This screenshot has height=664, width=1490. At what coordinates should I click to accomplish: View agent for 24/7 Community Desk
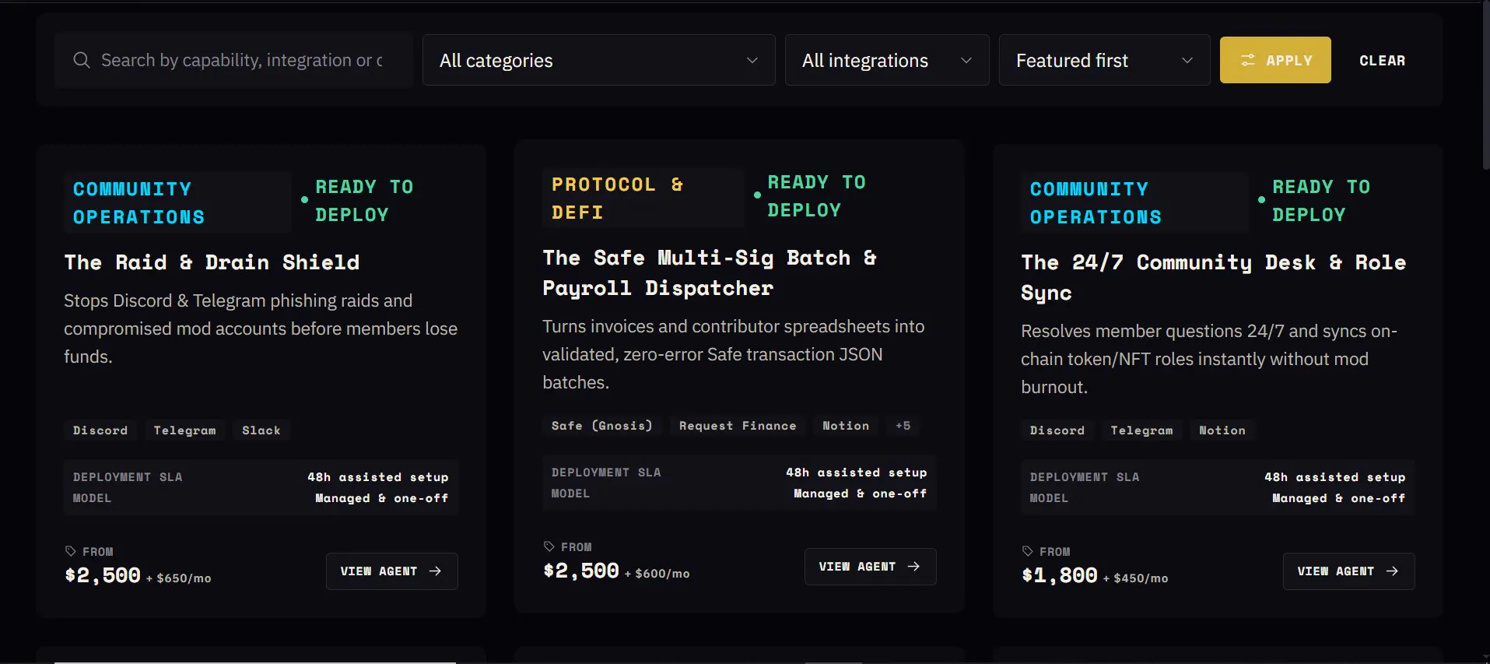click(x=1349, y=571)
